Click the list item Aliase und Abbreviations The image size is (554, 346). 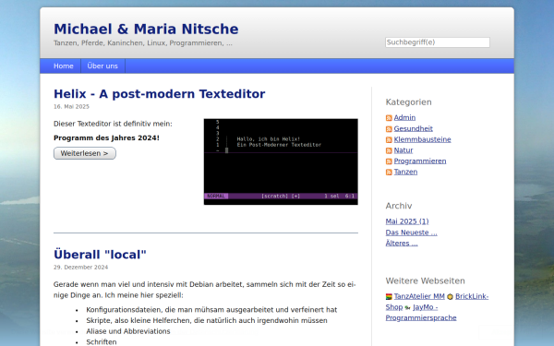pyautogui.click(x=128, y=331)
